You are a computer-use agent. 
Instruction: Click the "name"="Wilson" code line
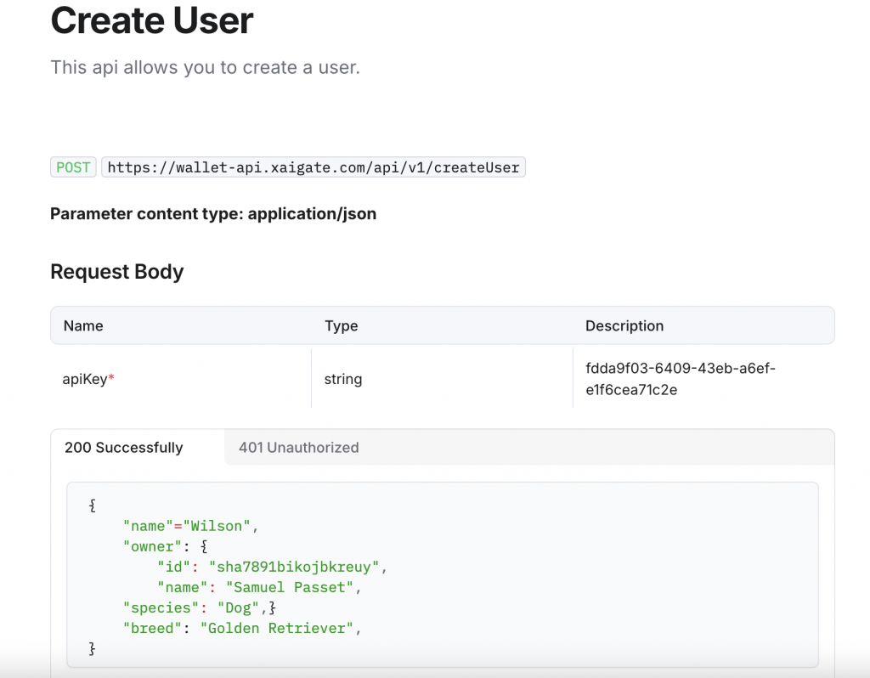pyautogui.click(x=191, y=526)
